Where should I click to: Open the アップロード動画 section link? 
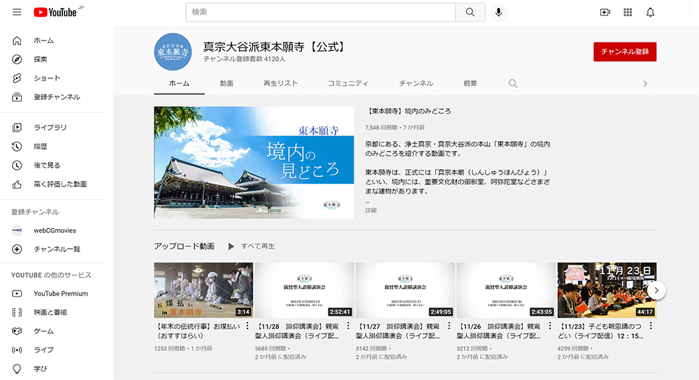click(x=184, y=247)
